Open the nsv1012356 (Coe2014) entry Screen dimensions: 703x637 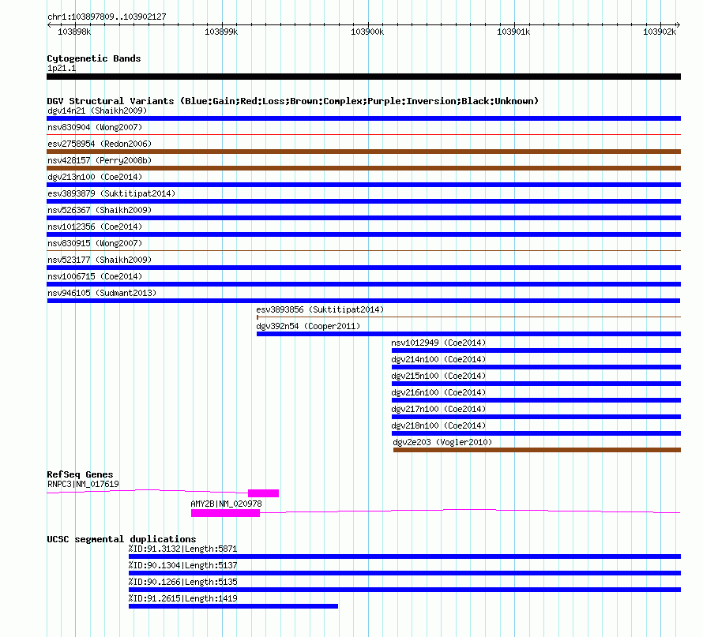point(95,227)
